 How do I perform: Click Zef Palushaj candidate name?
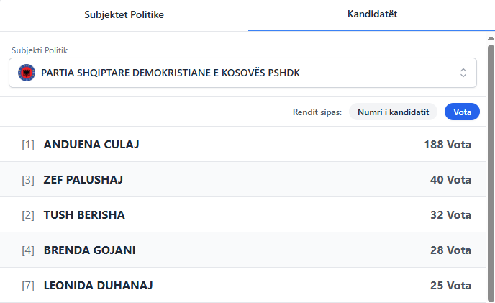click(83, 180)
